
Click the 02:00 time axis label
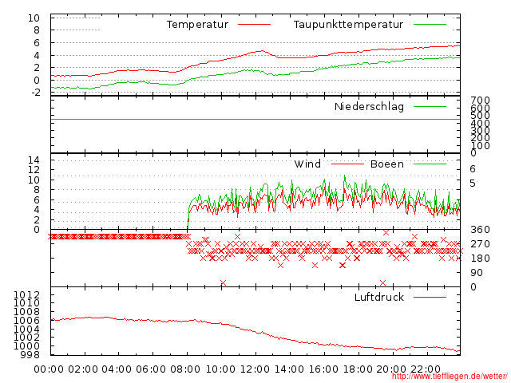point(83,369)
